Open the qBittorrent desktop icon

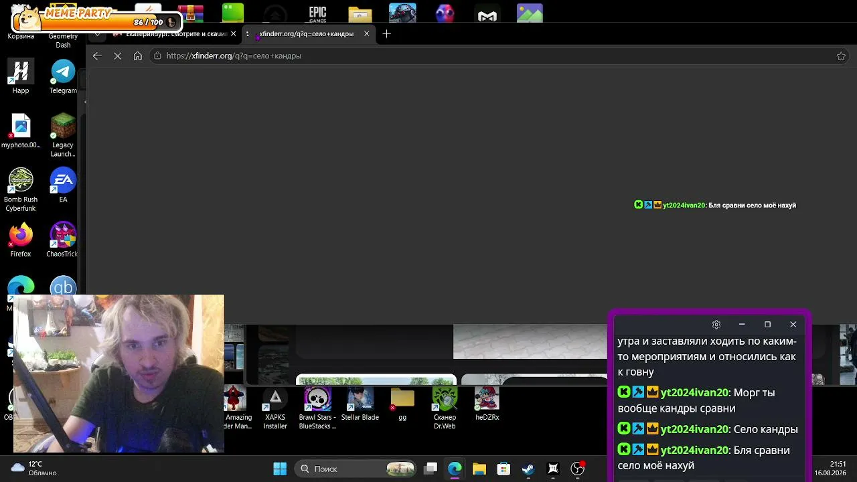[x=63, y=287]
